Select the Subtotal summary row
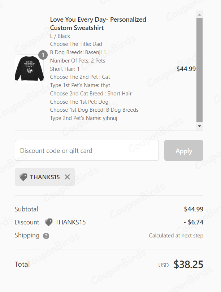This screenshot has height=292, width=221. click(x=26, y=209)
